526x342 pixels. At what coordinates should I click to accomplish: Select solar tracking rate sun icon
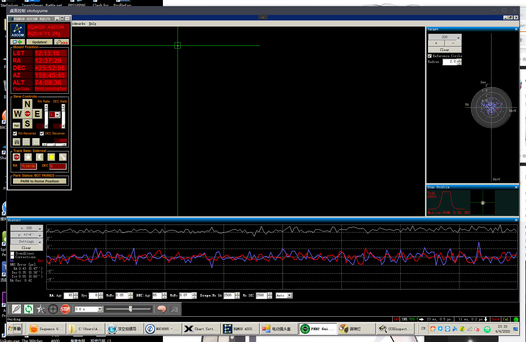[51, 157]
